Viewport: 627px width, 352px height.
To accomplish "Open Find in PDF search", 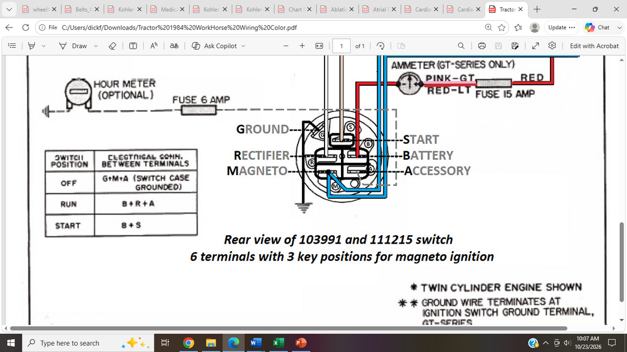I will click(461, 46).
